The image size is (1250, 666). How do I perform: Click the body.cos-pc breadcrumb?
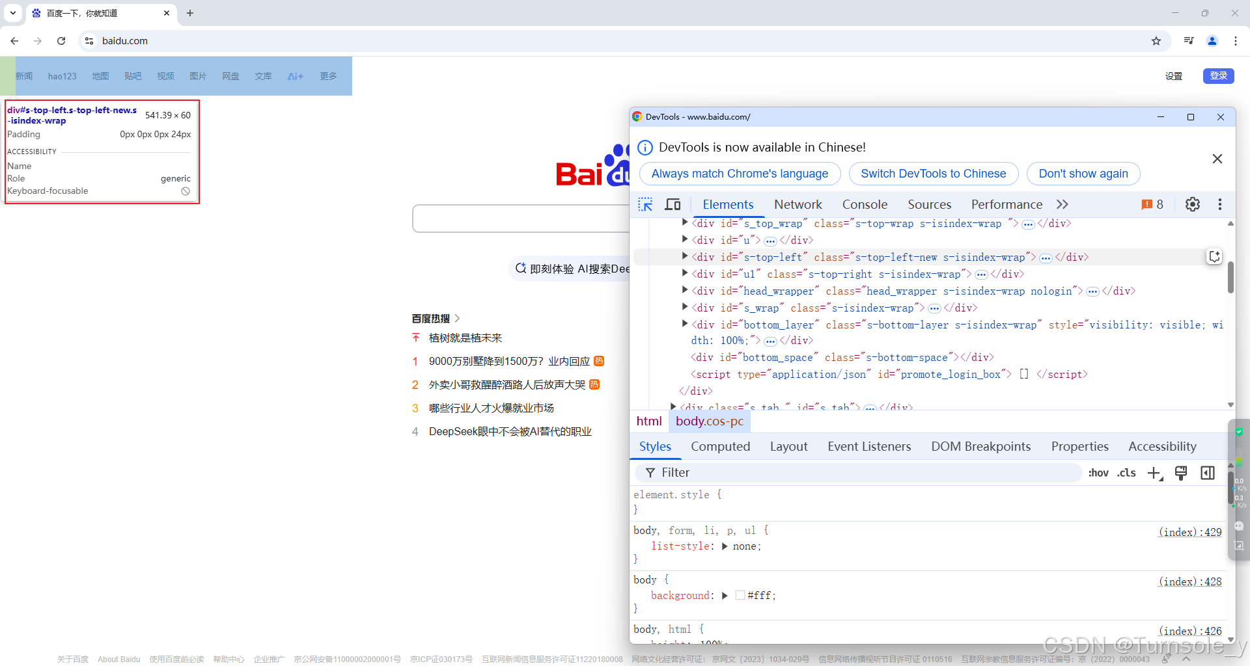coord(710,421)
